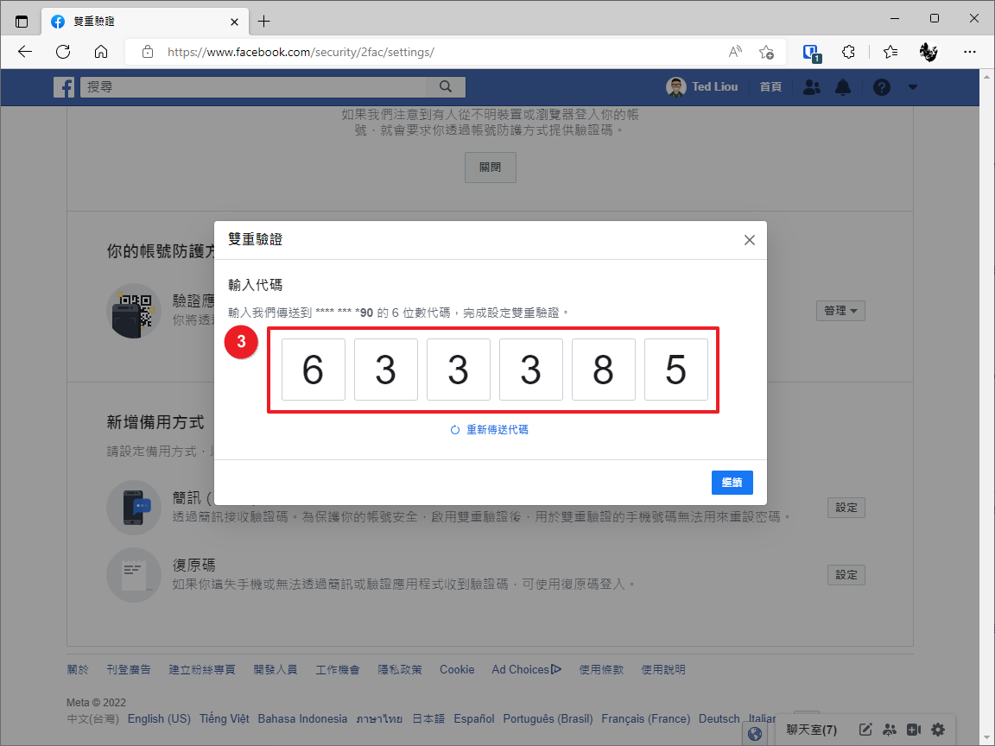Open 開發人員 footer link
This screenshot has height=746, width=995.
click(x=276, y=669)
